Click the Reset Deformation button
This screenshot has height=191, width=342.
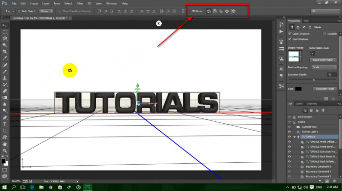[323, 60]
